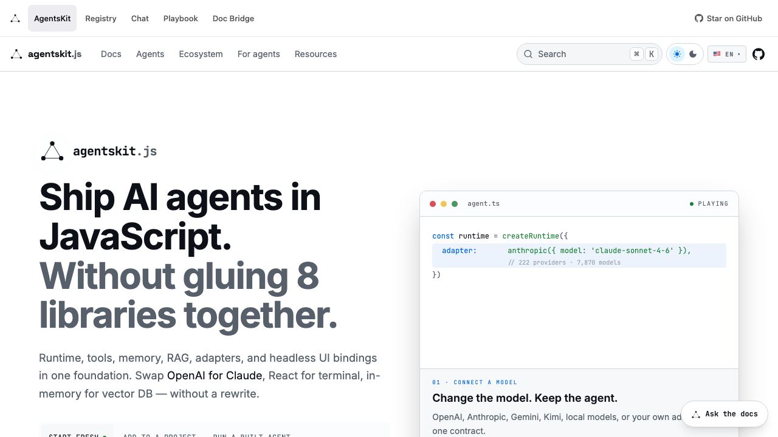
Task: Click the OpenAI for Claude link
Action: tap(215, 376)
